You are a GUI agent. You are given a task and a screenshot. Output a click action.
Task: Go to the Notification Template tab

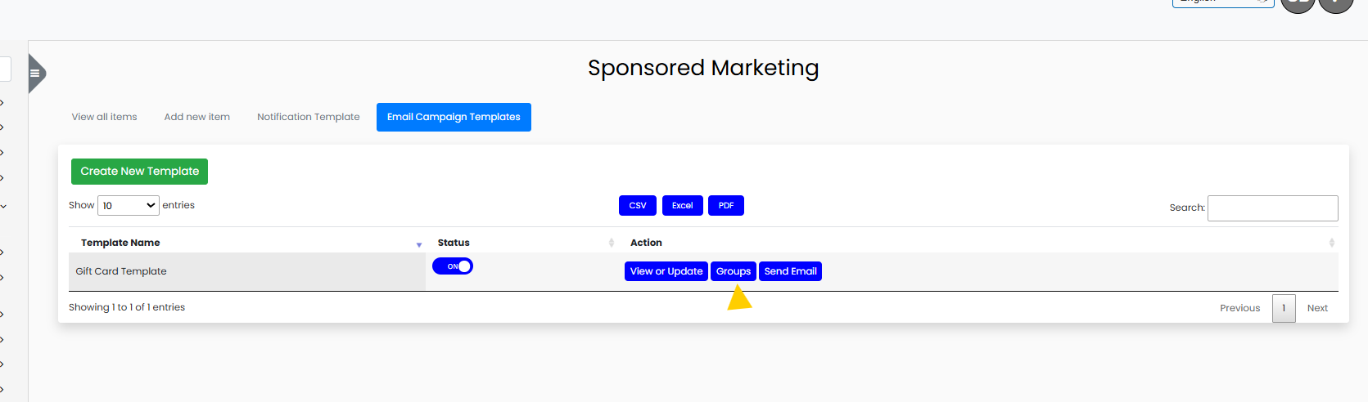click(x=308, y=117)
